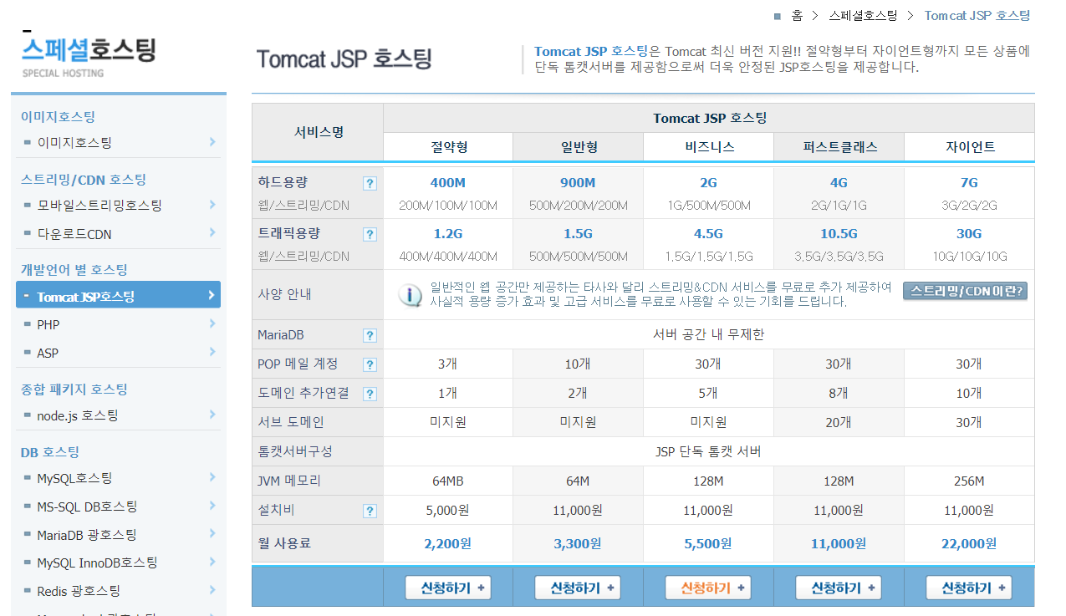Click arrow next to node.js 호스팅
The image size is (1066, 616).
(x=212, y=415)
